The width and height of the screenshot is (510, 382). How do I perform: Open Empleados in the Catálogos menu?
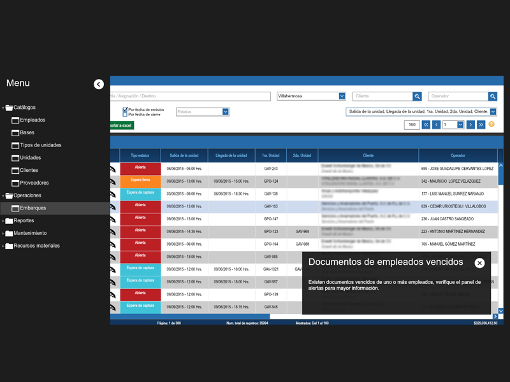32,120
